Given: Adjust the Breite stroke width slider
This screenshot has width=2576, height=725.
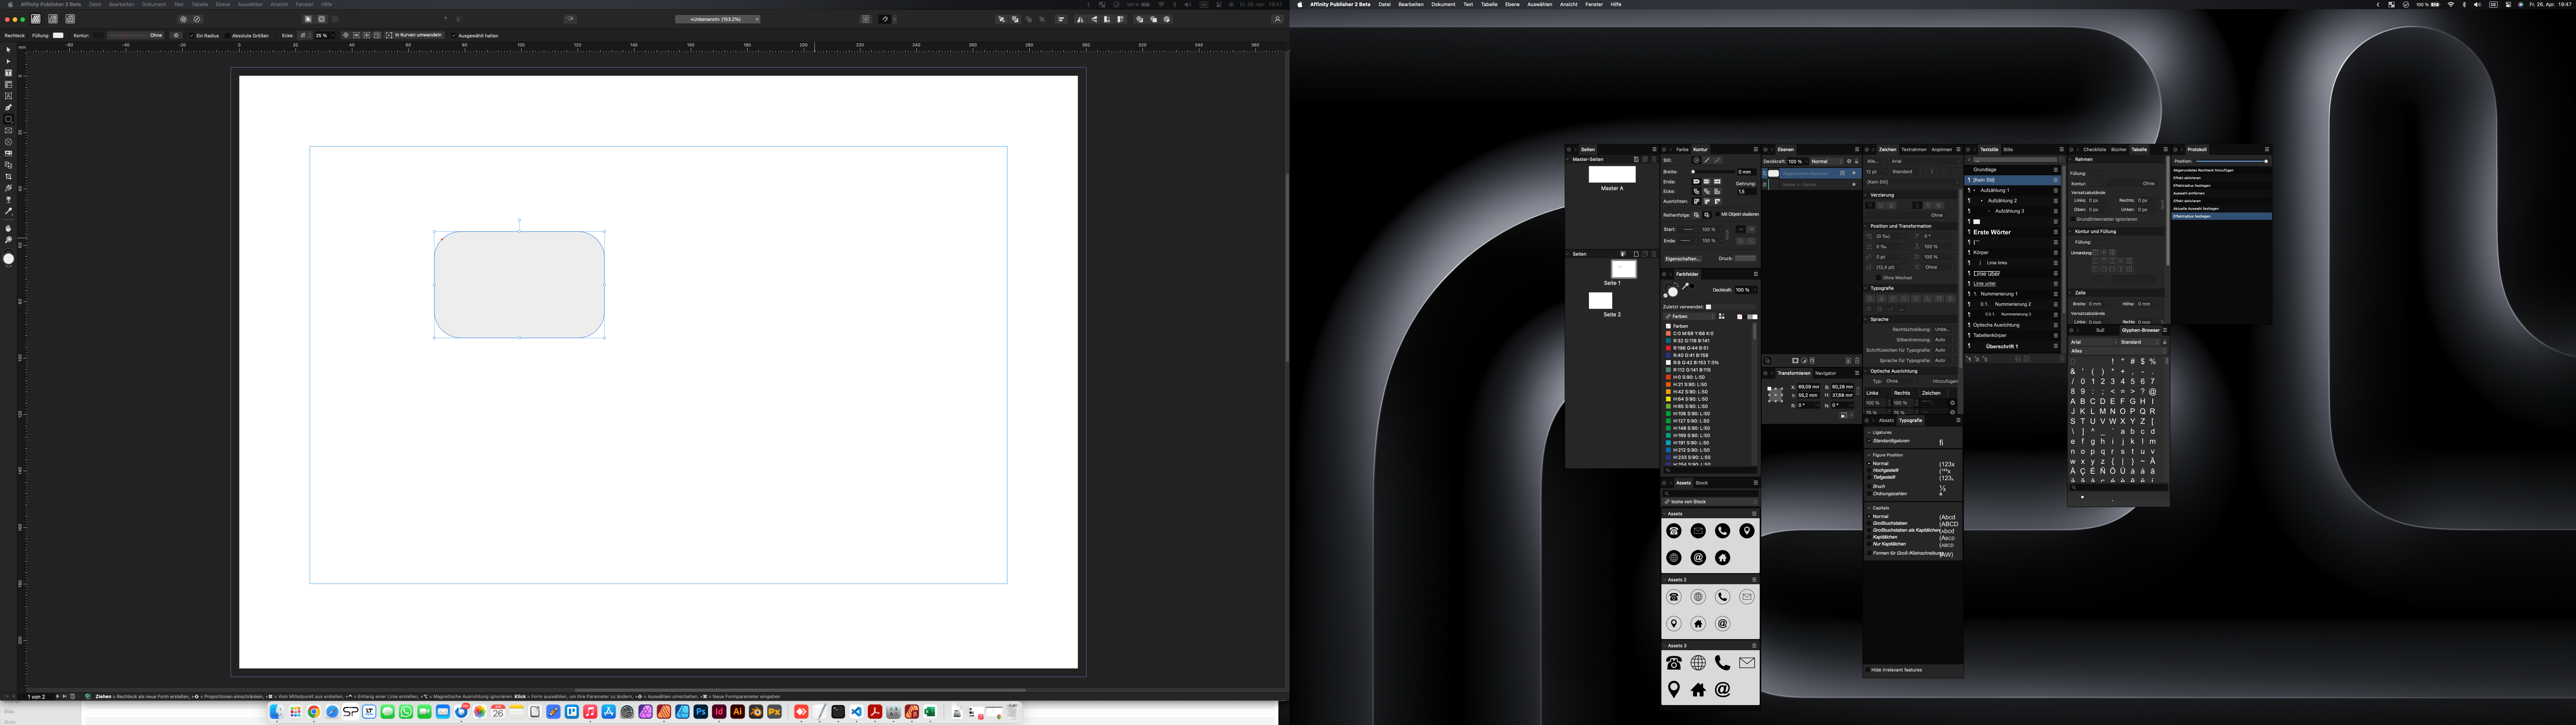Looking at the screenshot, I should 1713,172.
